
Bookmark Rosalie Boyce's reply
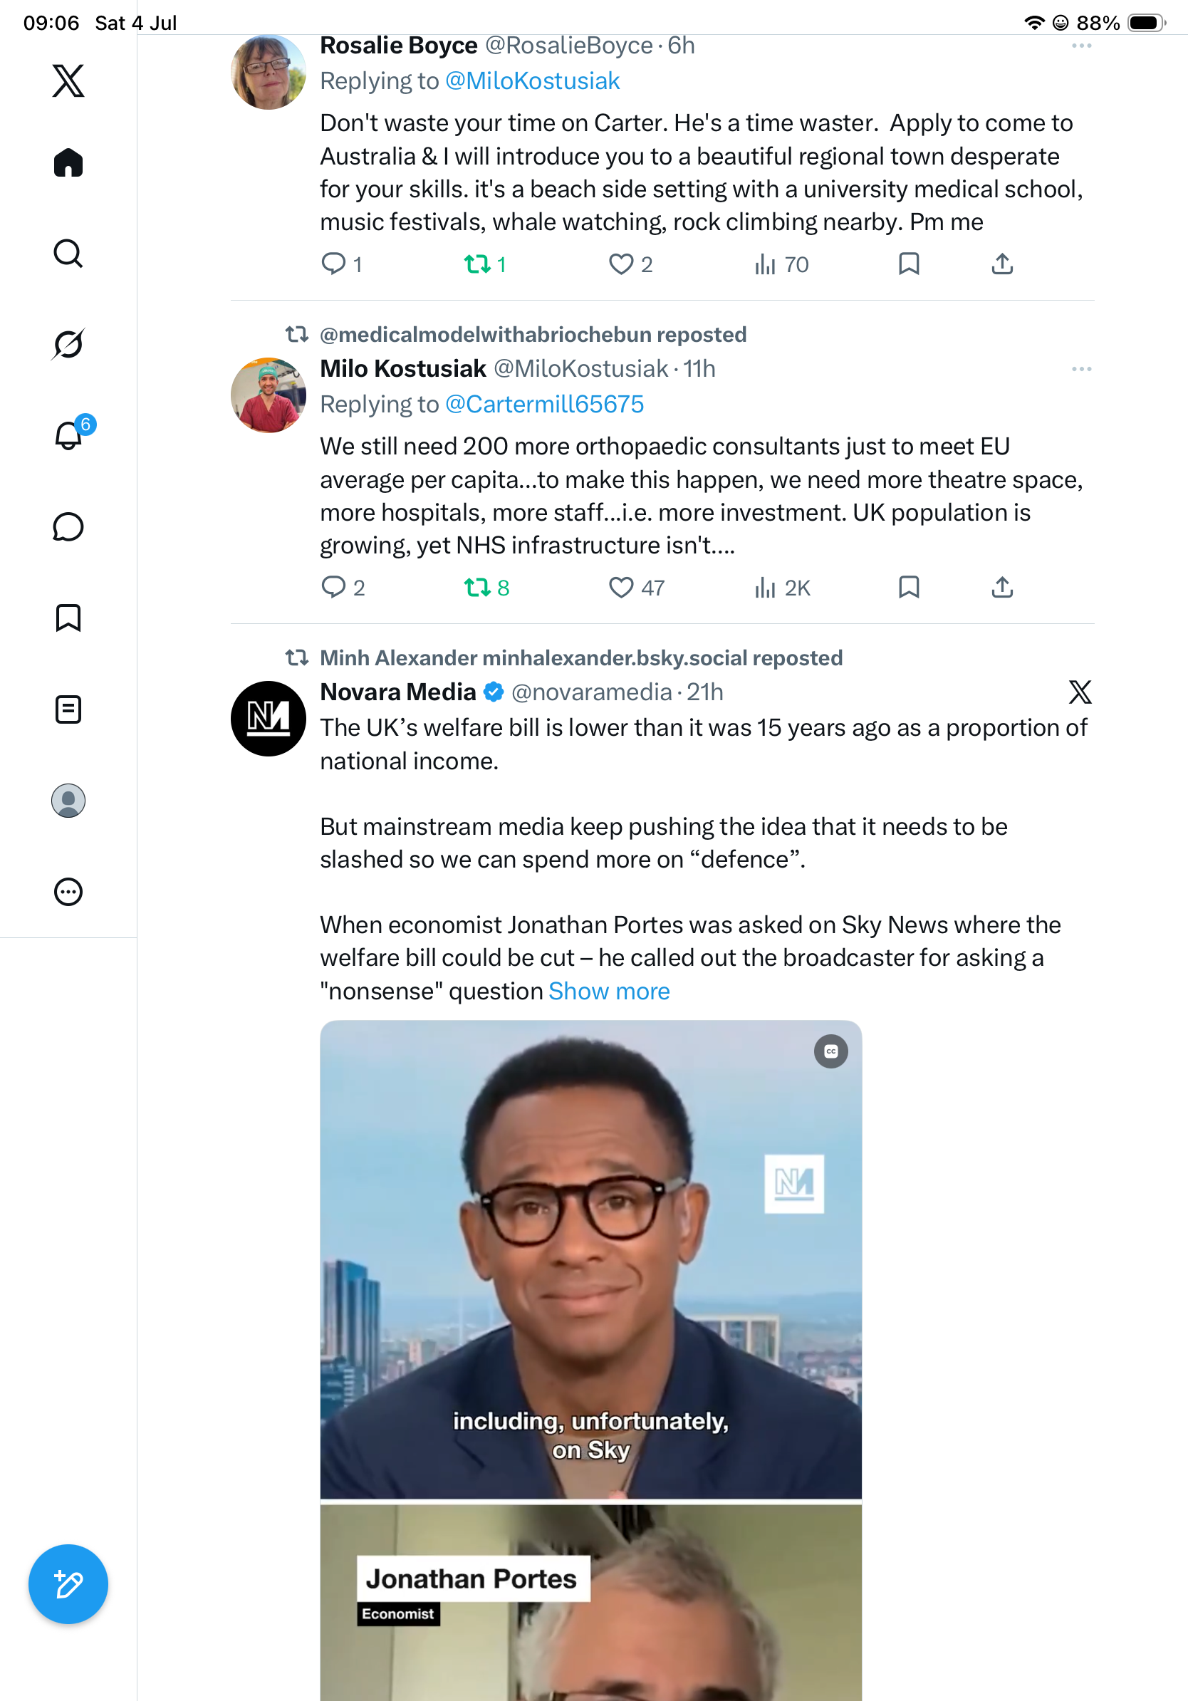pyautogui.click(x=909, y=264)
